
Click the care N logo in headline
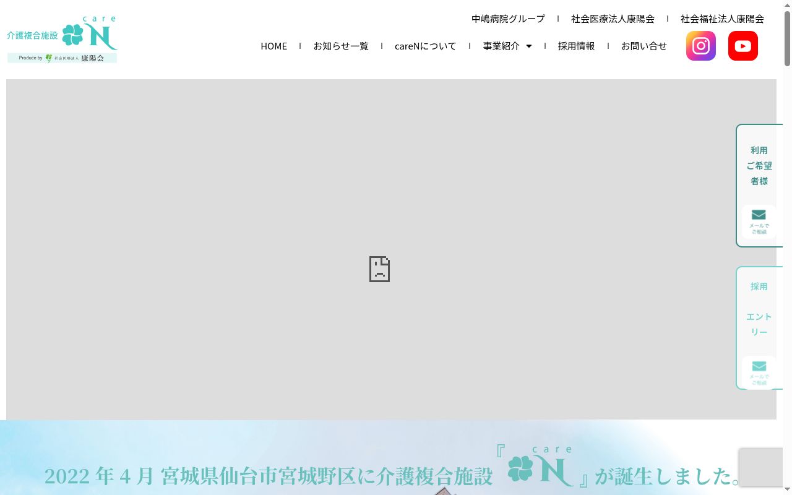point(541,466)
